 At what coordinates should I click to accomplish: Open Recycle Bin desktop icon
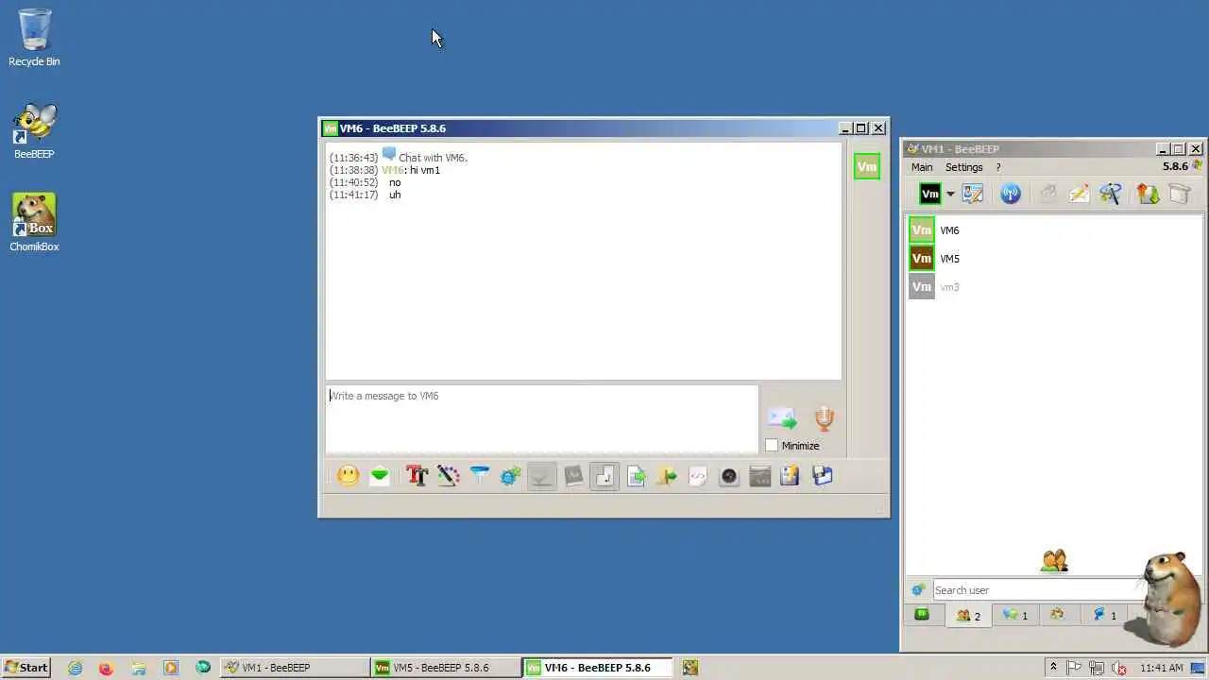[x=34, y=38]
